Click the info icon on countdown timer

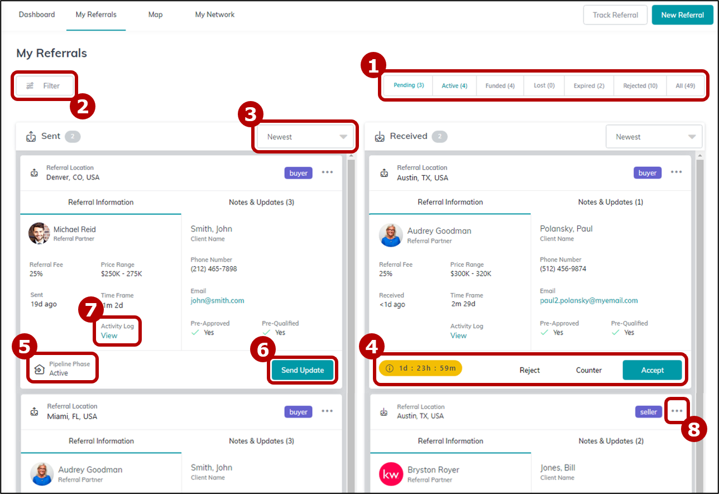(x=390, y=368)
